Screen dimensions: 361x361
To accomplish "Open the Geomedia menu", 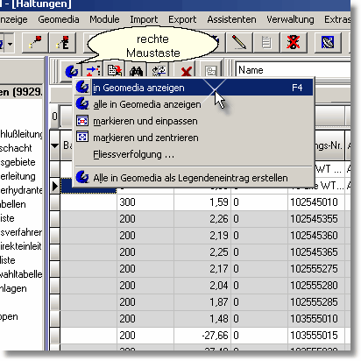I will [59, 19].
